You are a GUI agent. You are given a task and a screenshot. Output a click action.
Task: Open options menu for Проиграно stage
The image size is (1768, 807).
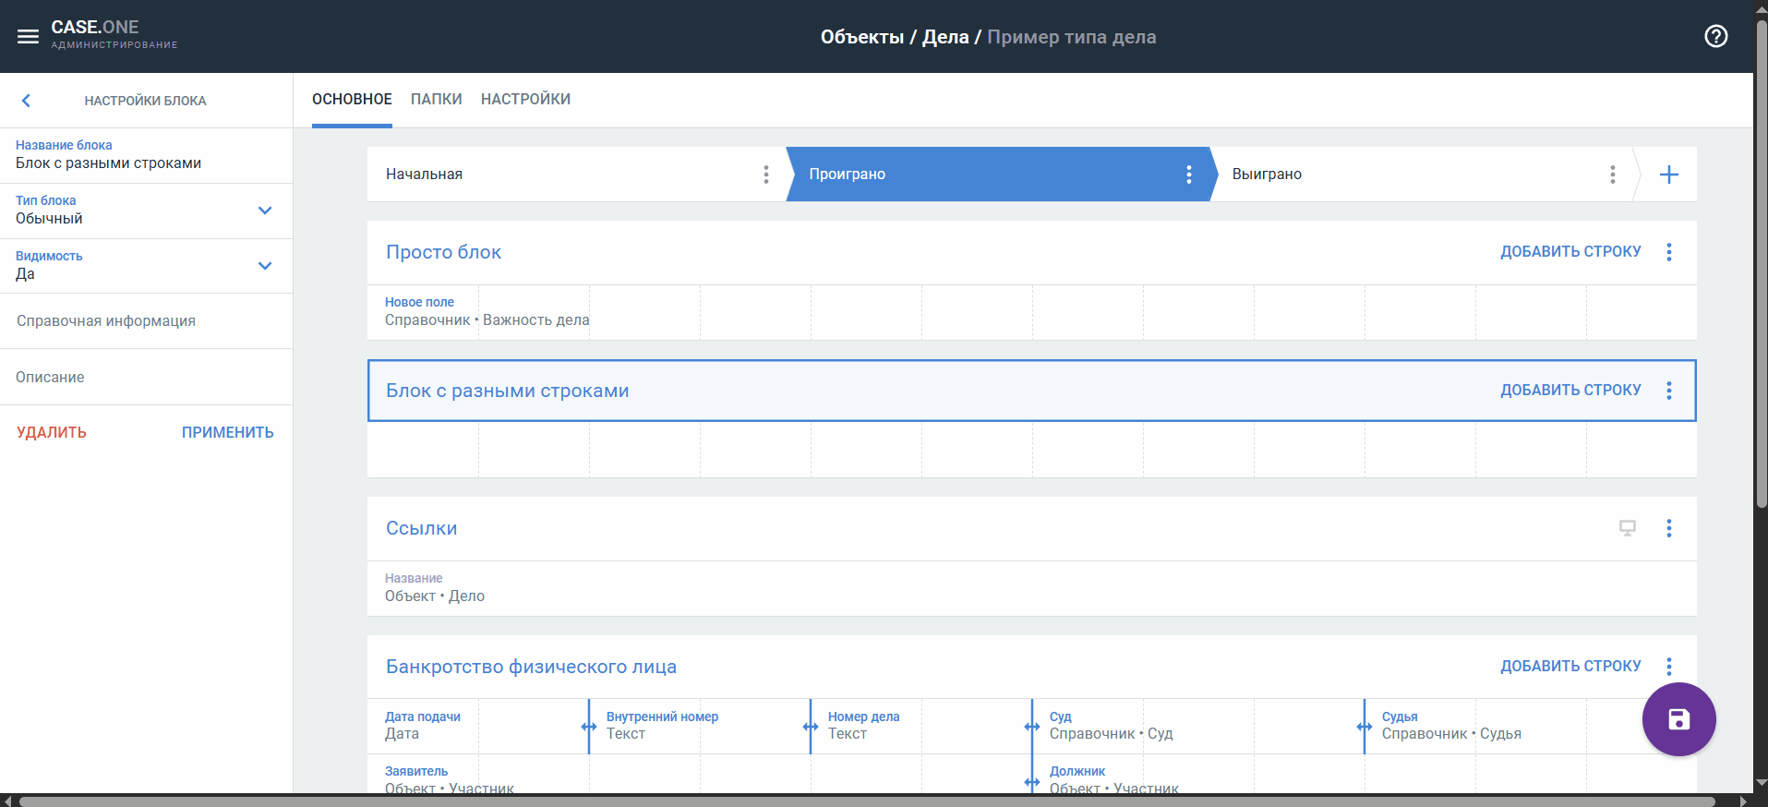point(1188,175)
